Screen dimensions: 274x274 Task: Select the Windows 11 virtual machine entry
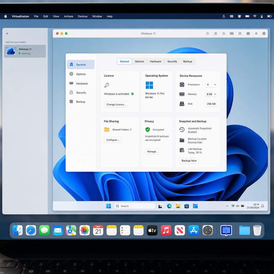25,51
